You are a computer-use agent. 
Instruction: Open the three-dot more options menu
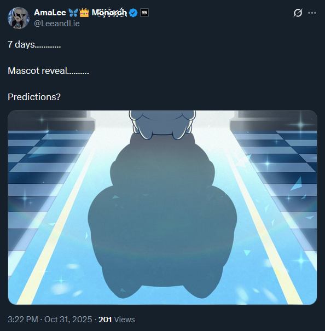click(x=312, y=13)
